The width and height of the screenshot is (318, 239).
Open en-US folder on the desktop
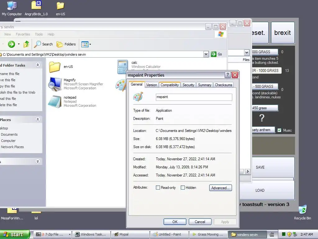(61, 8)
